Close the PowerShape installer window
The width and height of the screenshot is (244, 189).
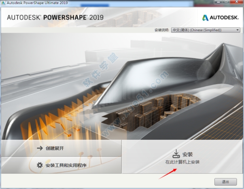[237, 2]
